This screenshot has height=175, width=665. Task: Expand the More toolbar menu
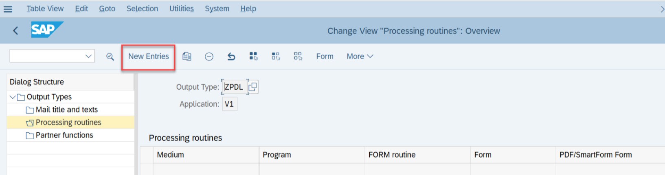[x=360, y=56]
